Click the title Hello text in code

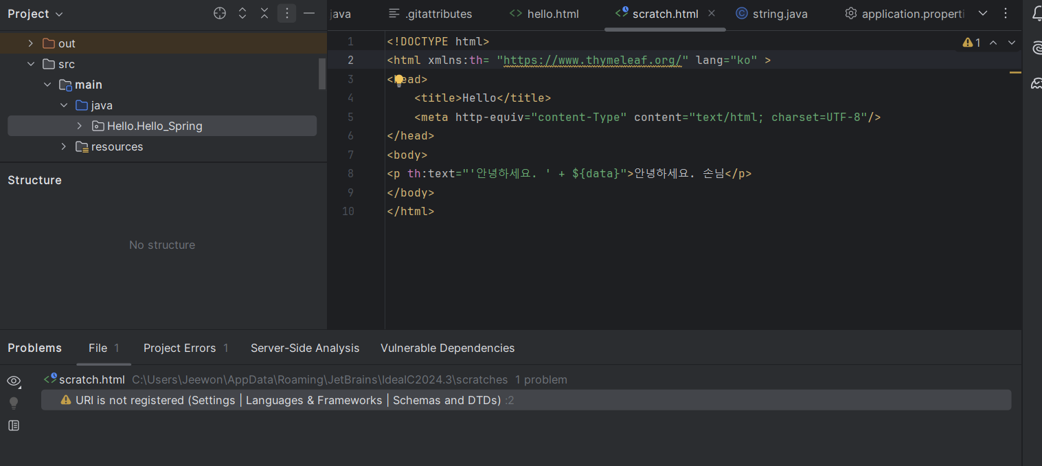click(479, 98)
